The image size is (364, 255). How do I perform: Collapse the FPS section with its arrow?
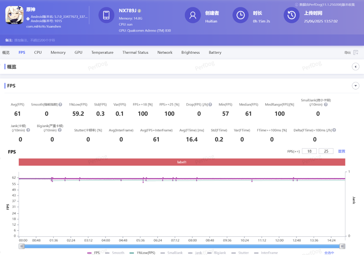pos(355,86)
